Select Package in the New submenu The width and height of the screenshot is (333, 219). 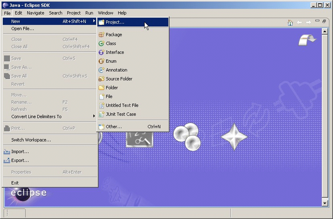[133, 35]
